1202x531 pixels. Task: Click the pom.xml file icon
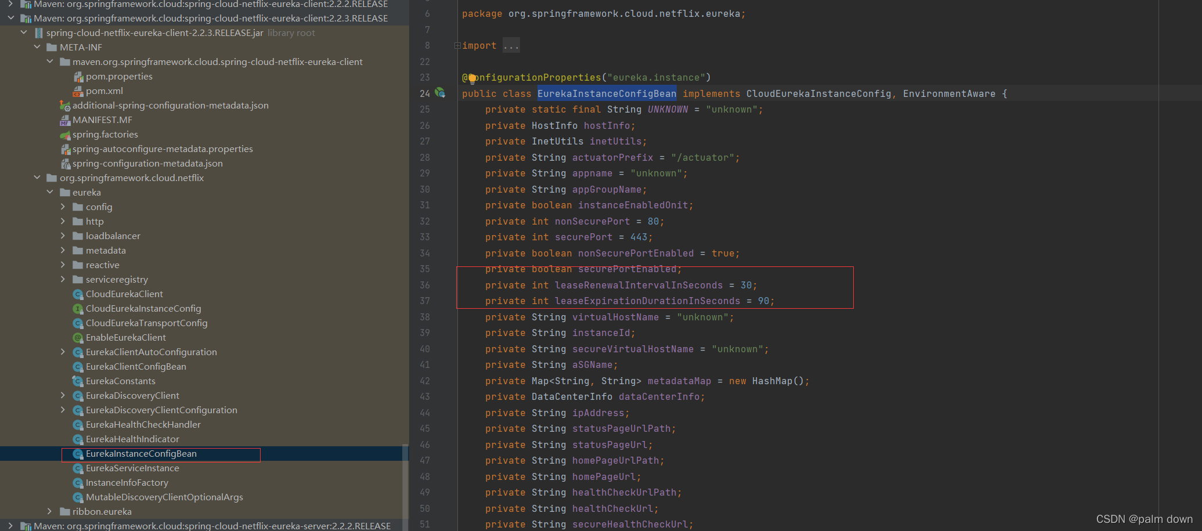(x=78, y=91)
